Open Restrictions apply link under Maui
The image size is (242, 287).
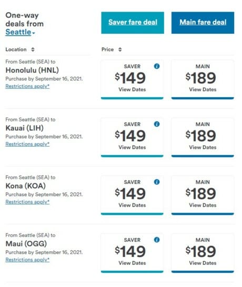27,260
